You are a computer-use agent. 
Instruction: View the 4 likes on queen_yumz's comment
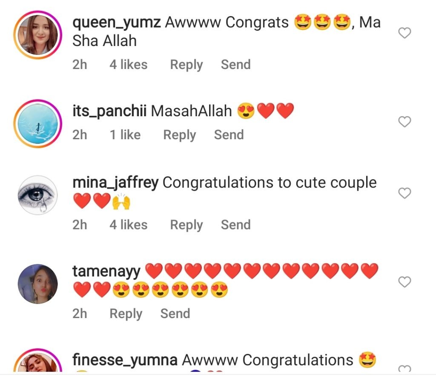[128, 64]
